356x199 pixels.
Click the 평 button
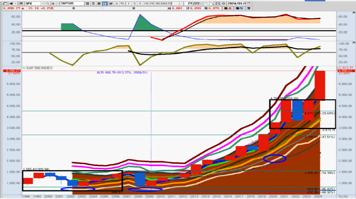point(249,8)
